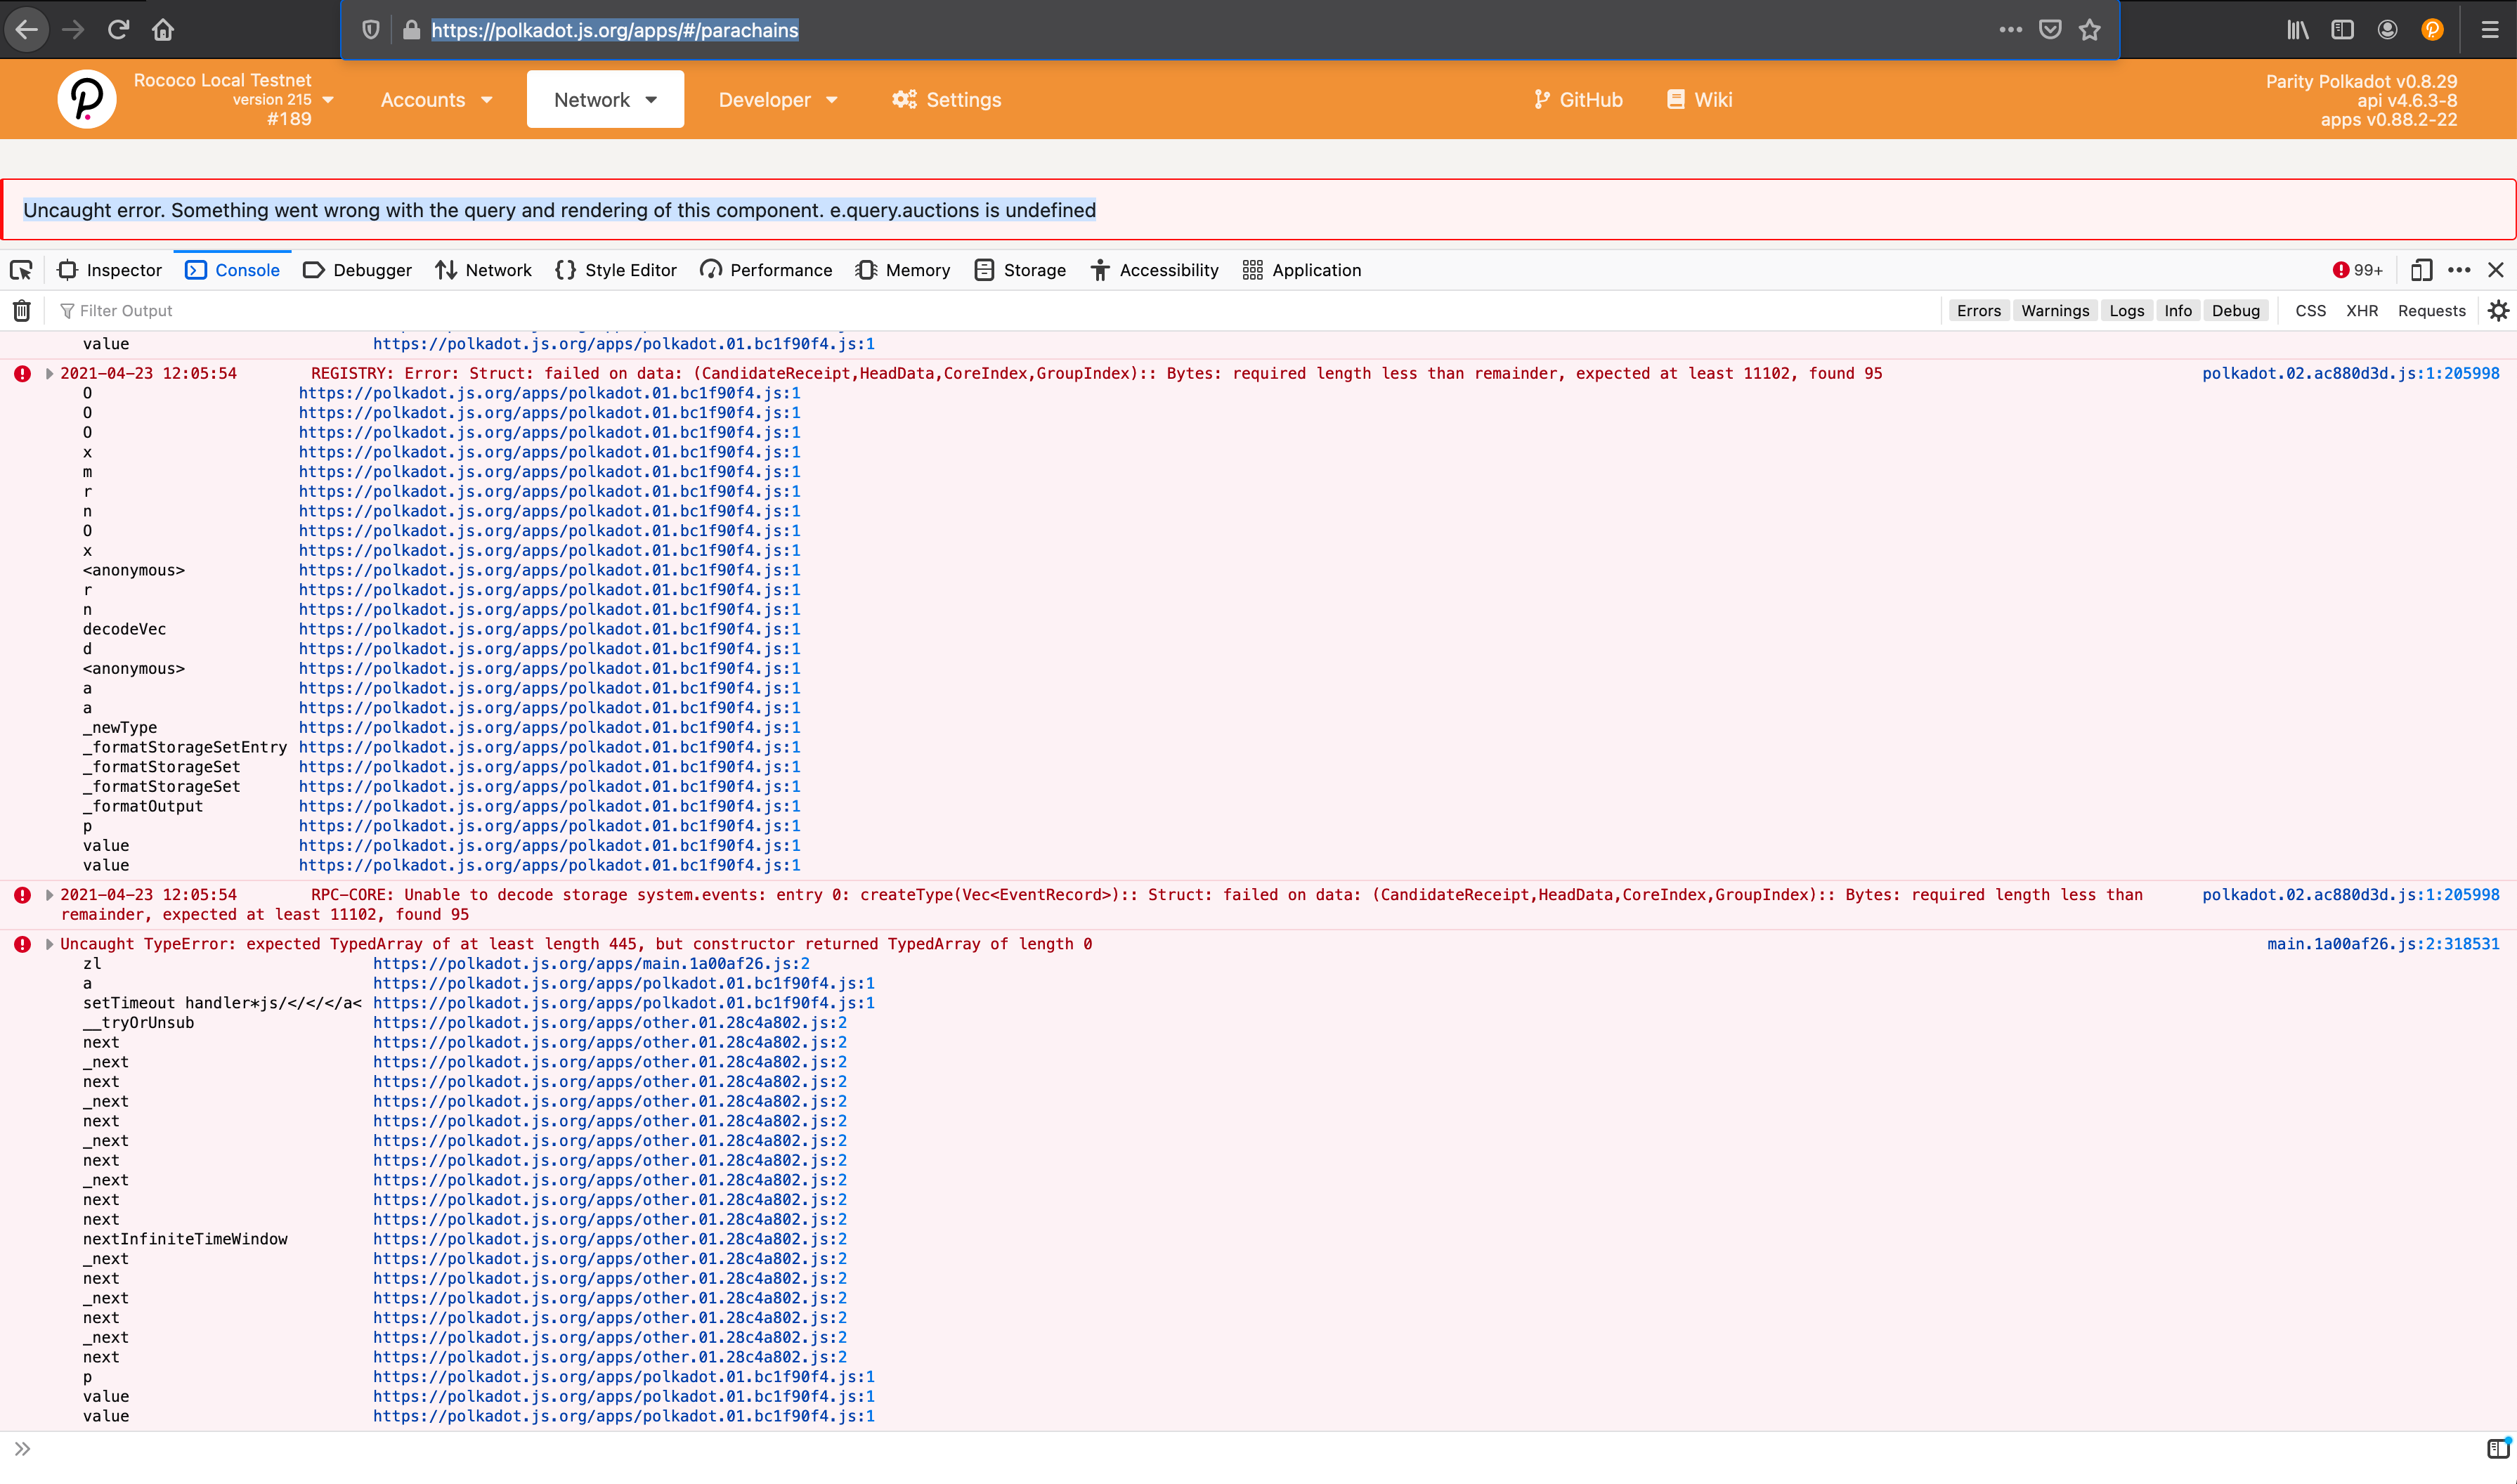Open the Network selection dropdown
Viewport: 2517px width, 1484px height.
[x=604, y=99]
